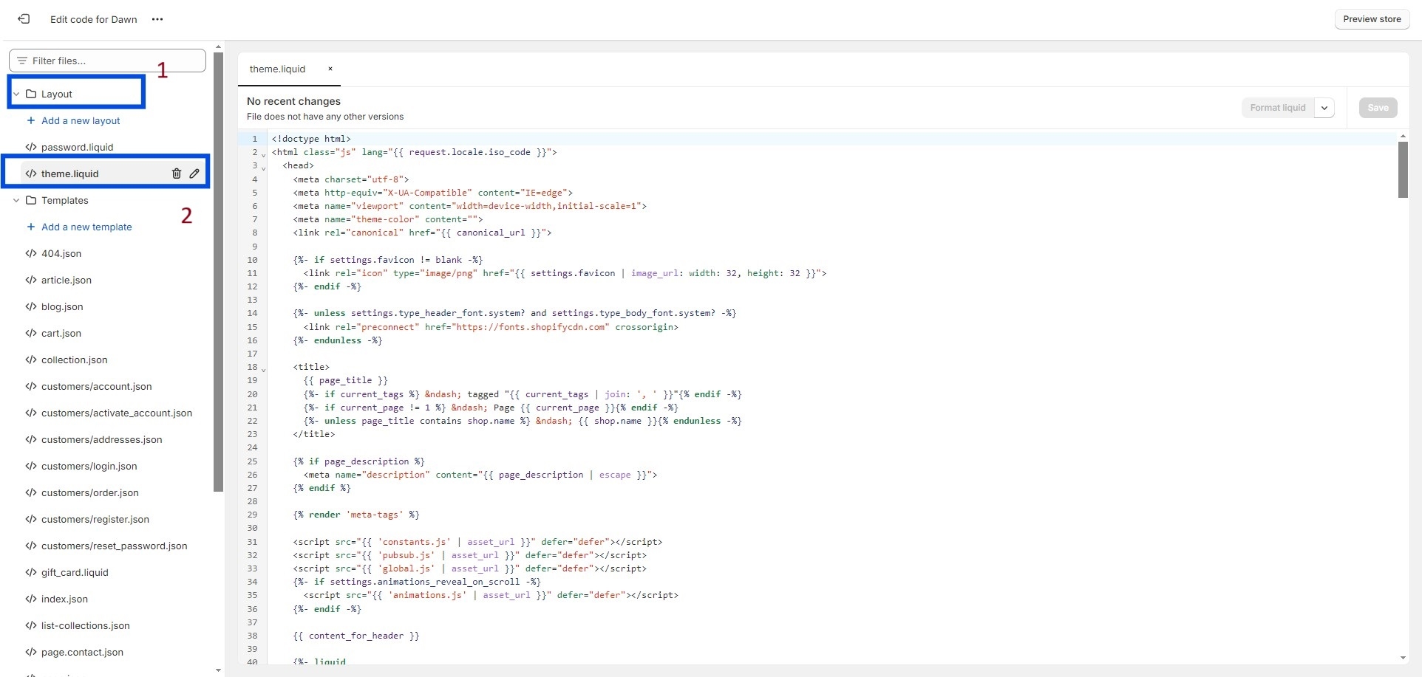Image resolution: width=1422 pixels, height=677 pixels.
Task: Click plus icon of Add a new template
Action: (x=31, y=227)
